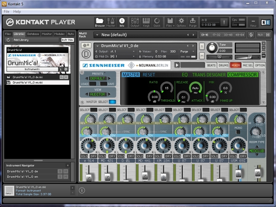The height and width of the screenshot is (207, 276).
Task: Switch to the Monitor tab
Action: click(47, 34)
